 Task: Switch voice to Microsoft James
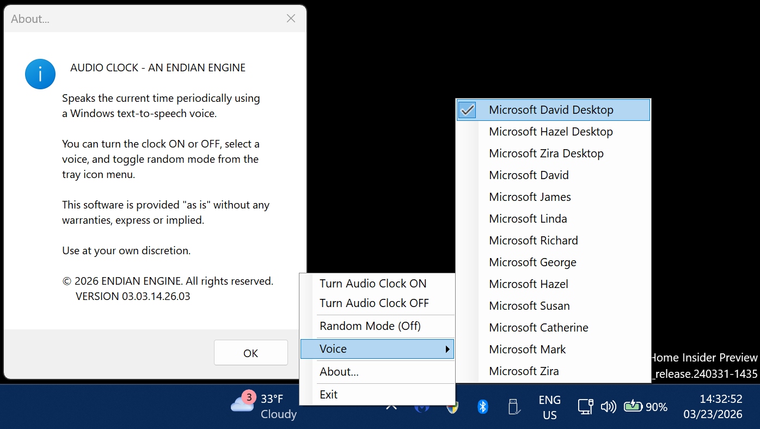click(553, 197)
